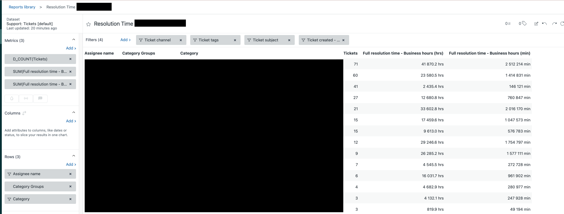564x214 pixels.
Task: Click the broadcast signal icon under Metrics
Action: click(x=26, y=98)
